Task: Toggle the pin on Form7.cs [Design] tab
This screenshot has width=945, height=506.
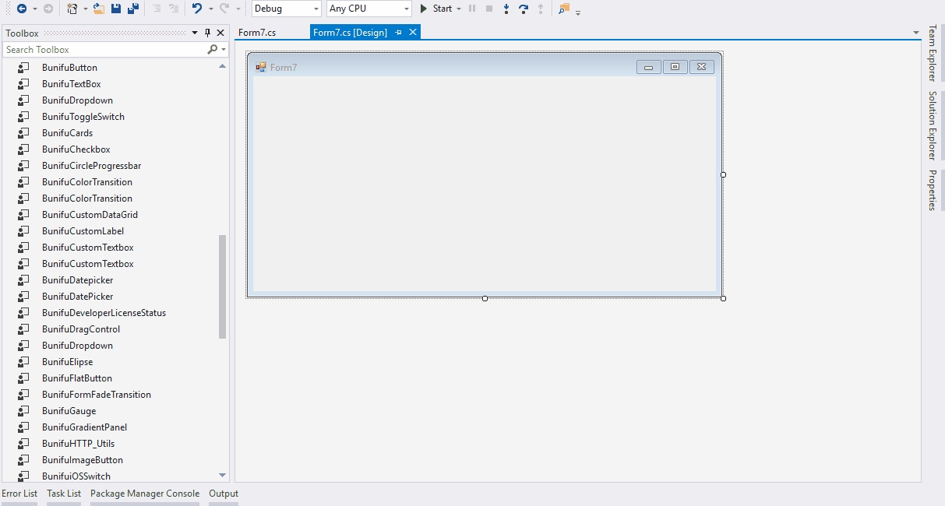Action: click(x=398, y=33)
